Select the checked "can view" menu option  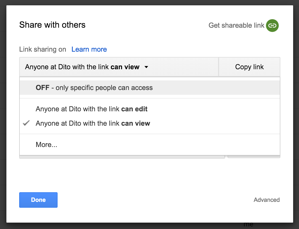tap(93, 123)
